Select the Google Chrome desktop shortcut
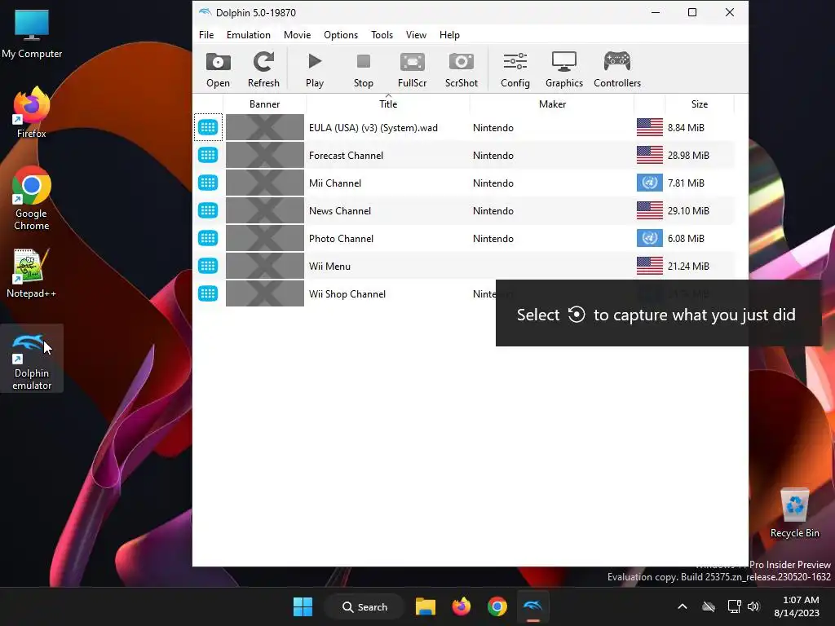Screen dimensions: 835x626 click(x=32, y=199)
